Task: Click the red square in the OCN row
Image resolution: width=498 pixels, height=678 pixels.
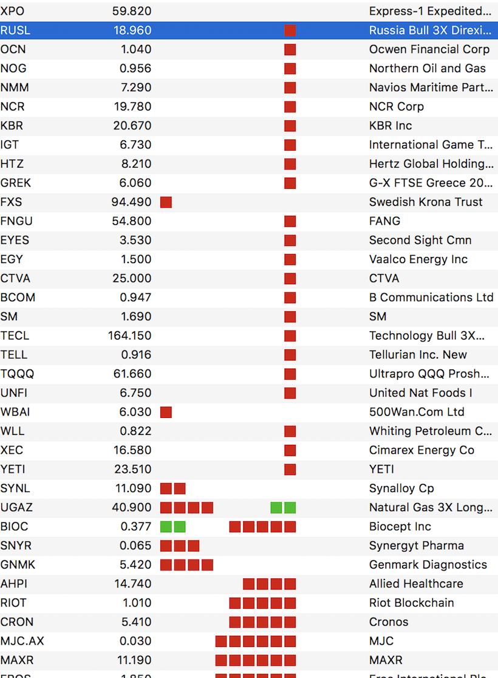Action: pos(290,49)
